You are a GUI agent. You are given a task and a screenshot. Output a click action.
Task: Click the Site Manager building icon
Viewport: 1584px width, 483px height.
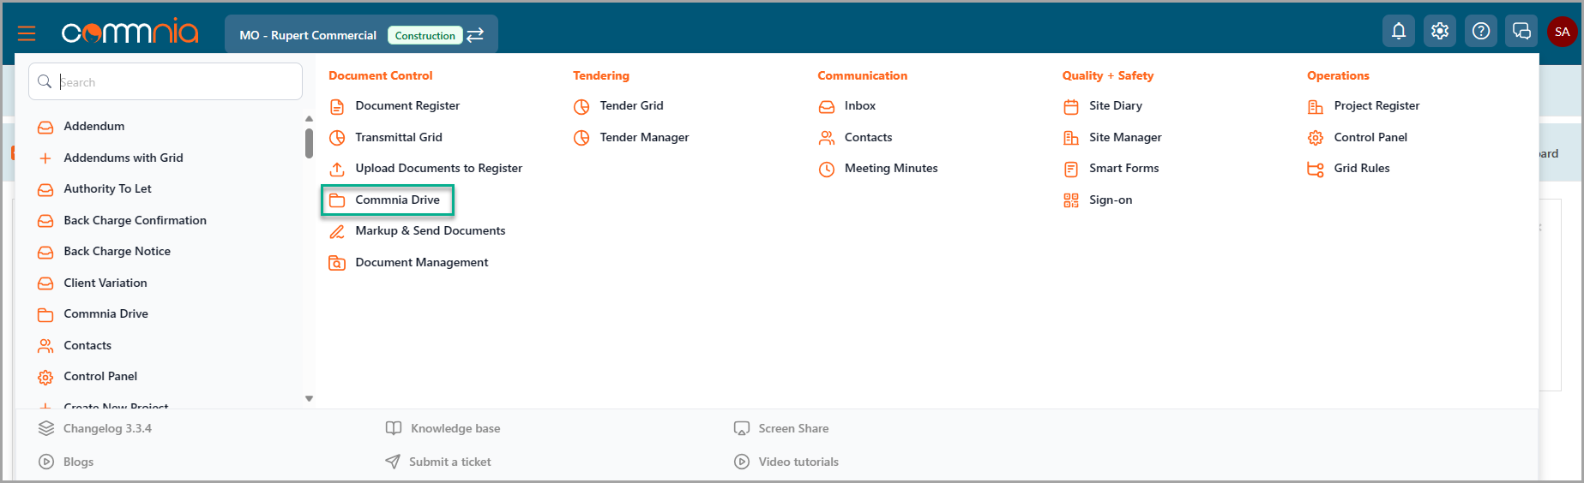1071,138
